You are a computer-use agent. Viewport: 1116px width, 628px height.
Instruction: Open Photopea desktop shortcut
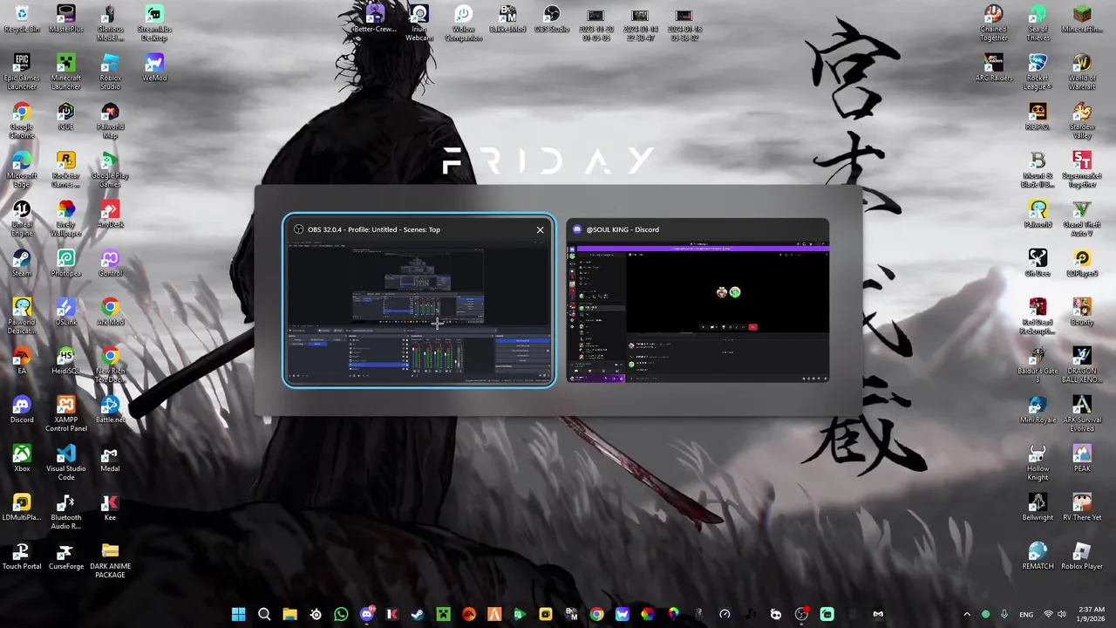[x=65, y=264]
